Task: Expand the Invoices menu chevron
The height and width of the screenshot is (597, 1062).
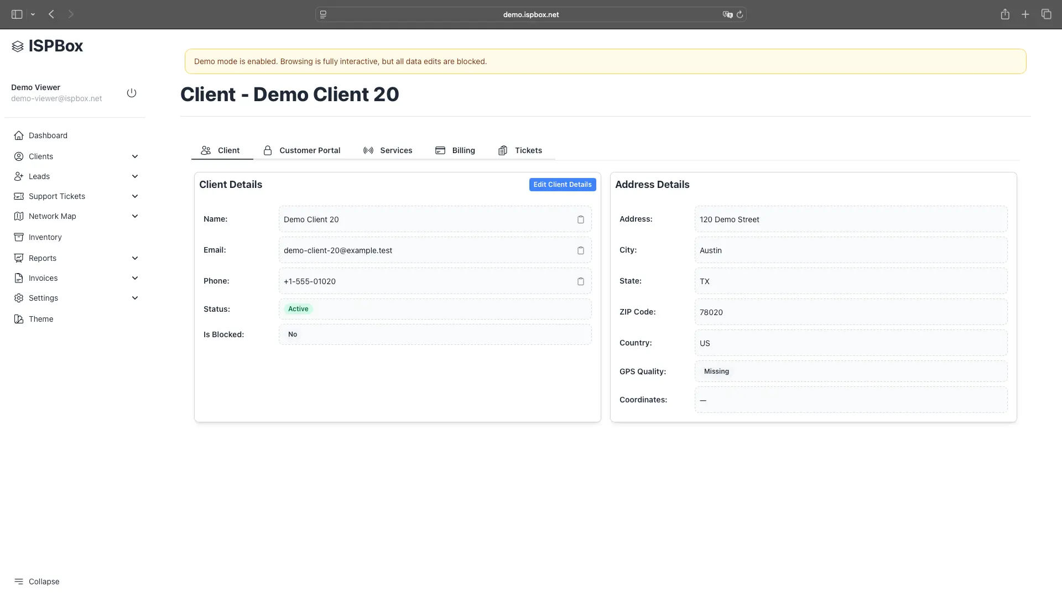Action: pyautogui.click(x=135, y=278)
